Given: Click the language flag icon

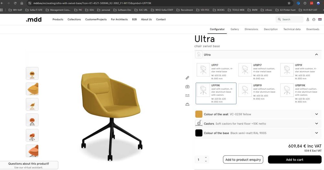Looking at the screenshot, I should 320,19.
